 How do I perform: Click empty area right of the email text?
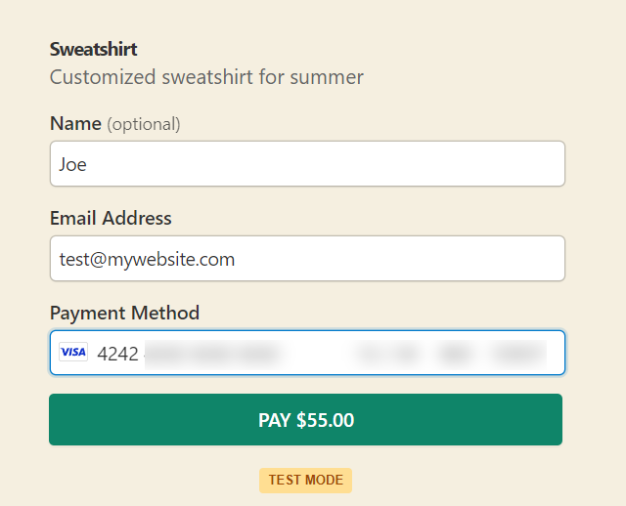[x=411, y=259]
